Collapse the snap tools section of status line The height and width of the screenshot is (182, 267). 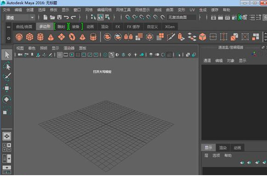coord(121,17)
